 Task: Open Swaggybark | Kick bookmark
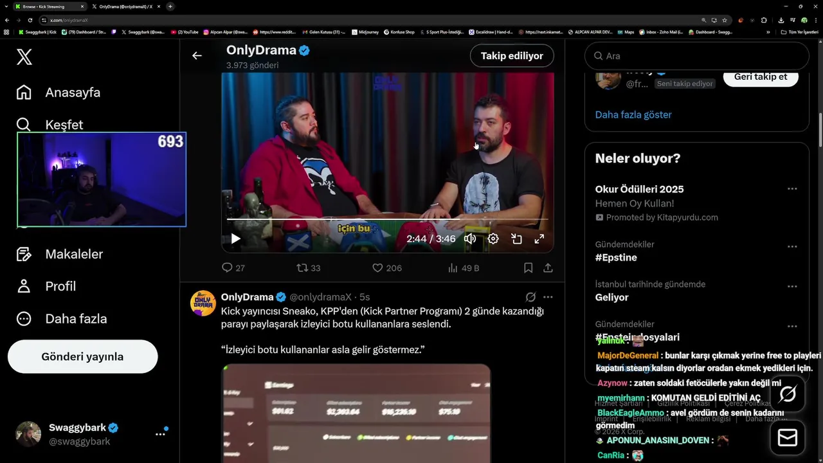coord(37,32)
